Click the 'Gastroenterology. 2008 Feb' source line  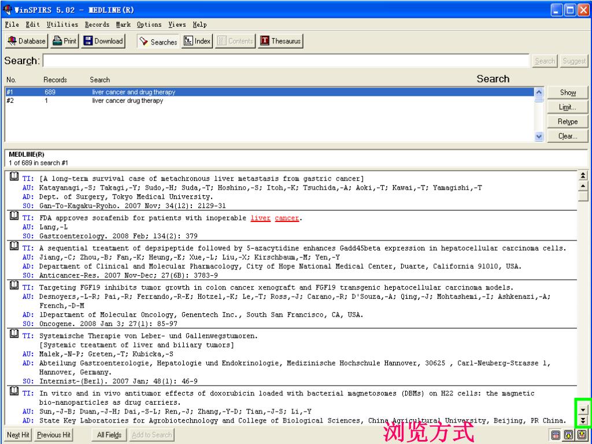click(x=118, y=236)
